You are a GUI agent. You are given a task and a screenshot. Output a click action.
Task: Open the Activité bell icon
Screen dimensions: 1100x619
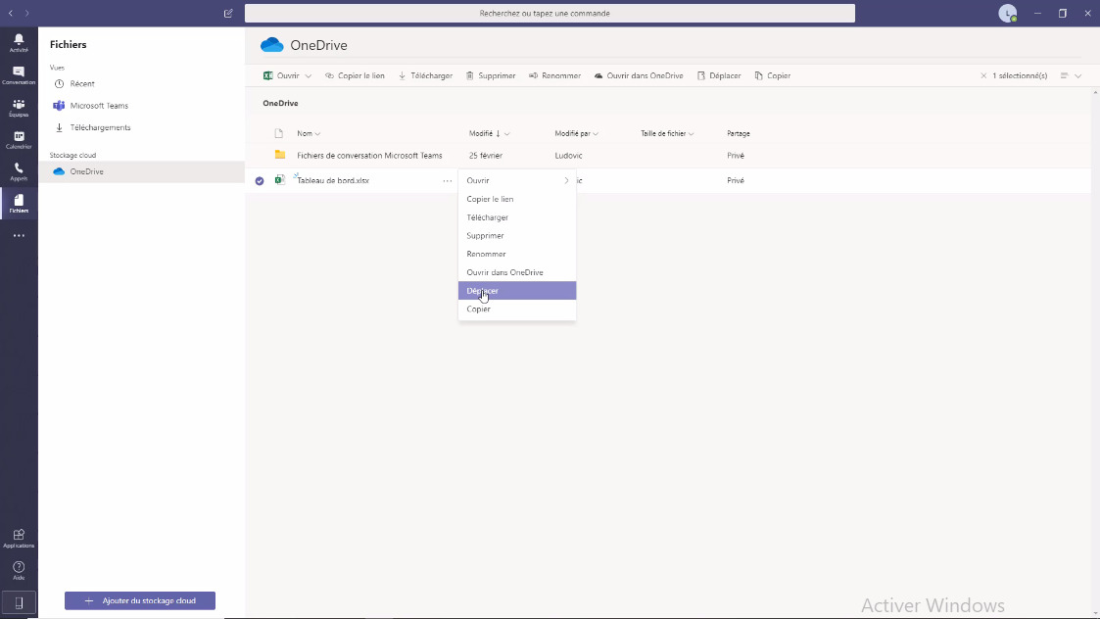pyautogui.click(x=19, y=43)
